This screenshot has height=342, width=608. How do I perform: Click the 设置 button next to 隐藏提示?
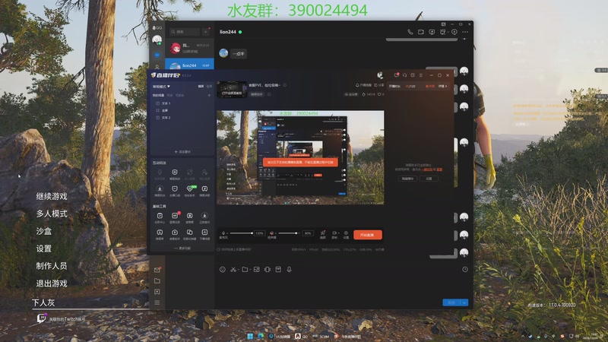pyautogui.click(x=429, y=179)
